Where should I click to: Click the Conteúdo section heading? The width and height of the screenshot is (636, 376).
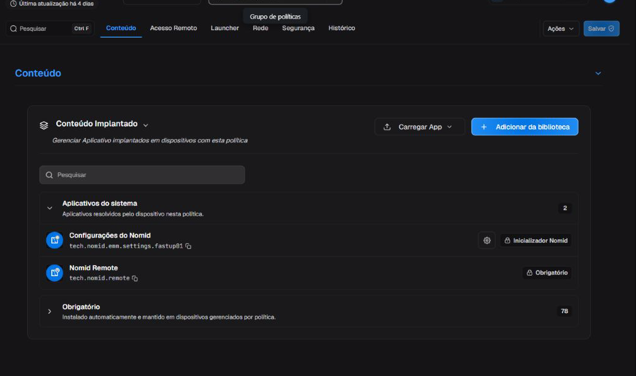click(38, 73)
